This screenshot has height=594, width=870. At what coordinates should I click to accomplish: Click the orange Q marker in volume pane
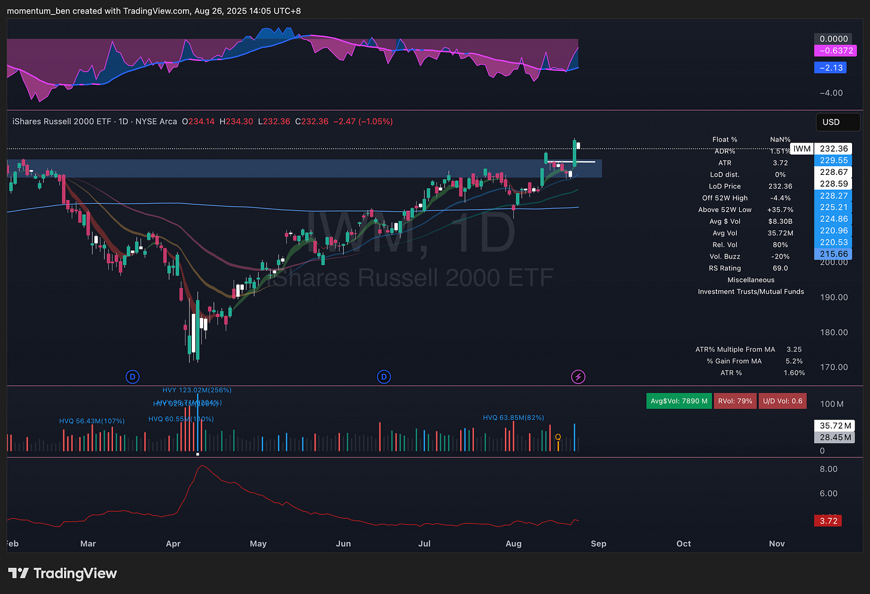(558, 438)
